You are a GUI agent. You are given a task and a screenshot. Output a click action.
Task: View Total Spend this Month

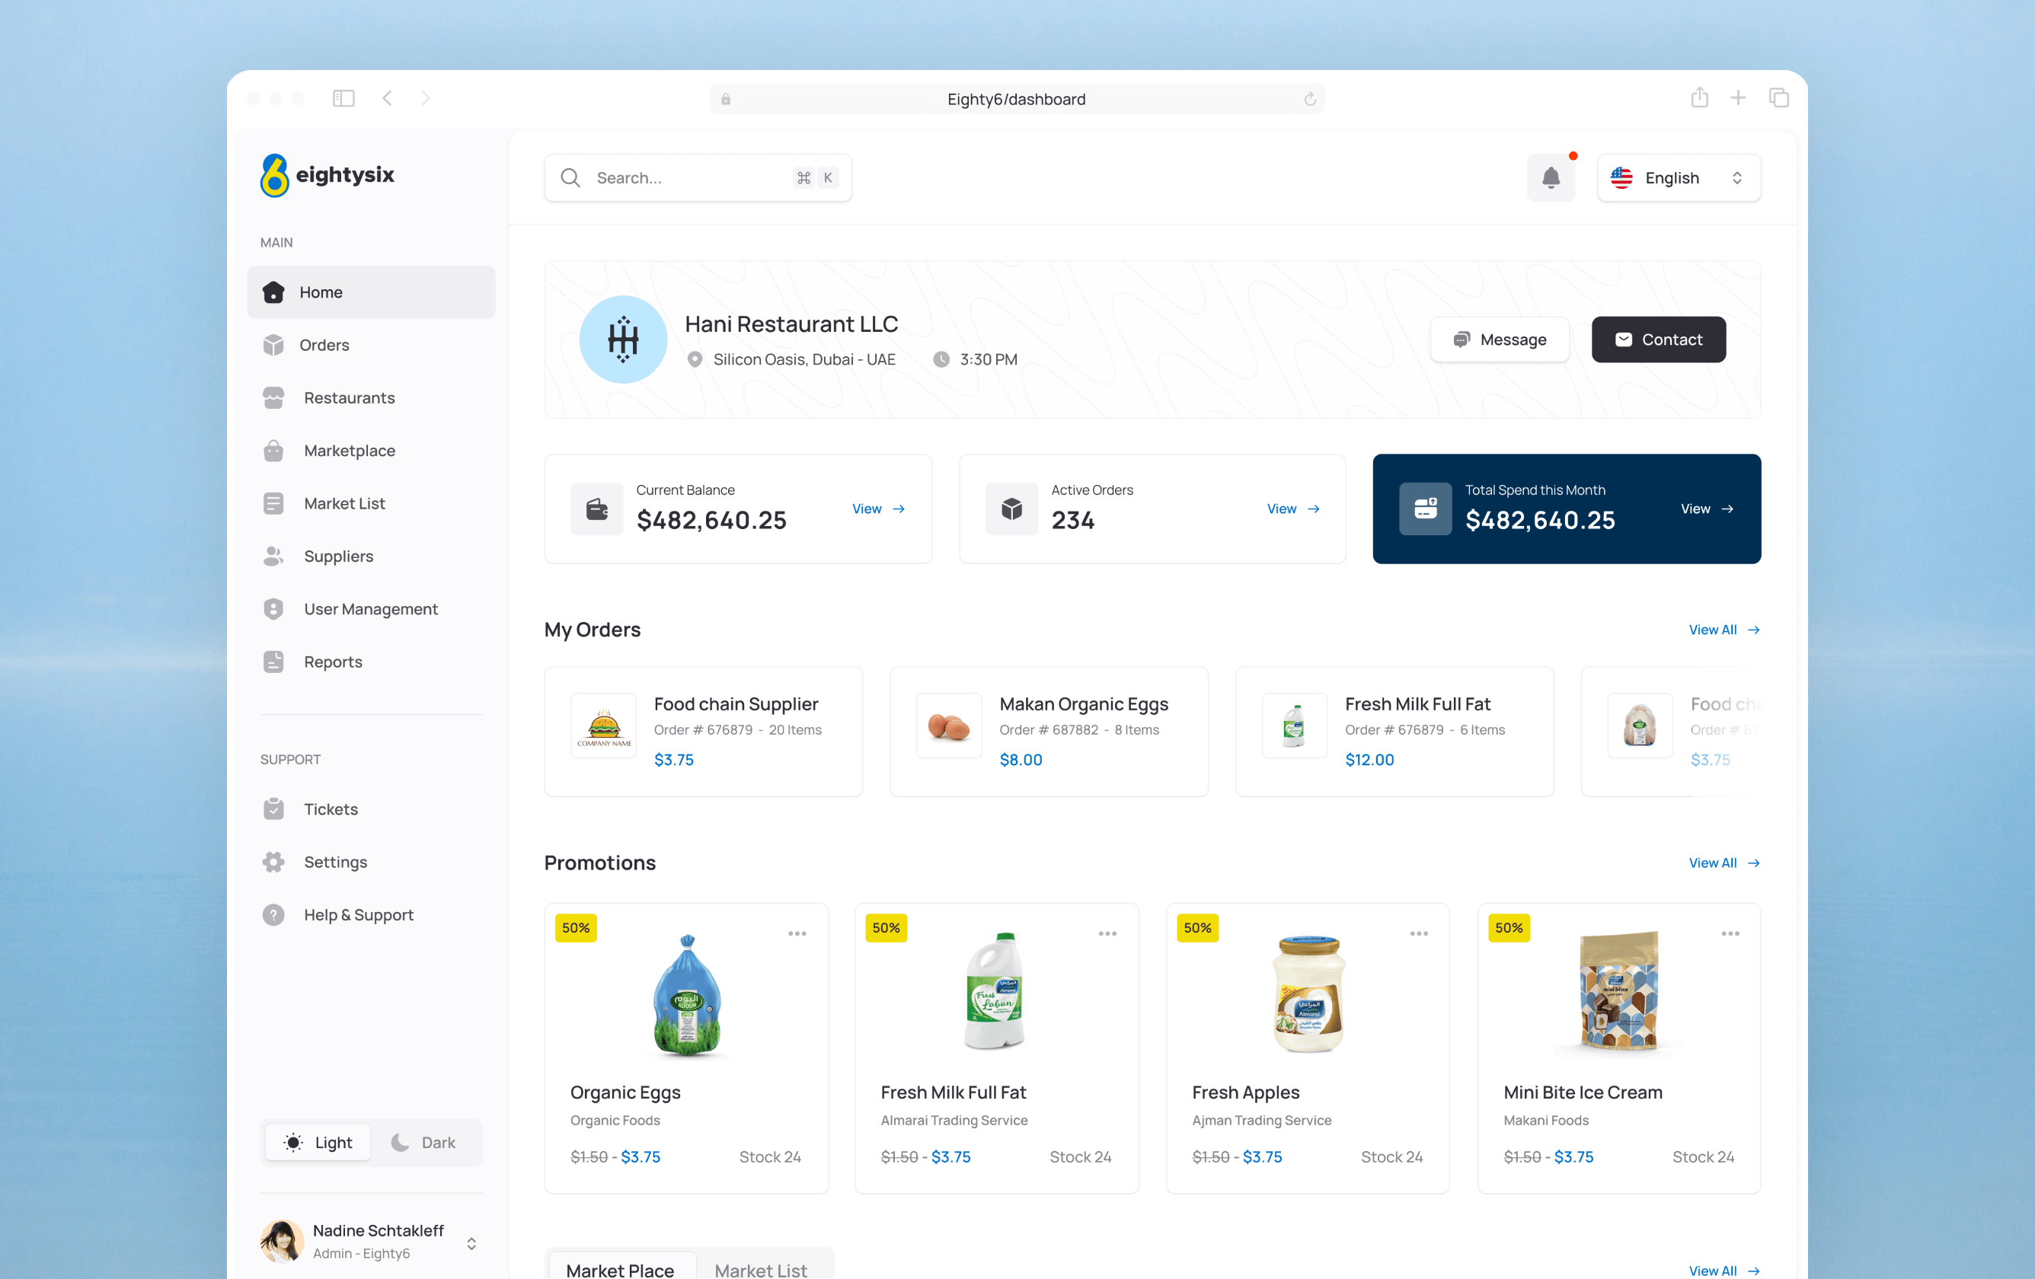click(1707, 509)
